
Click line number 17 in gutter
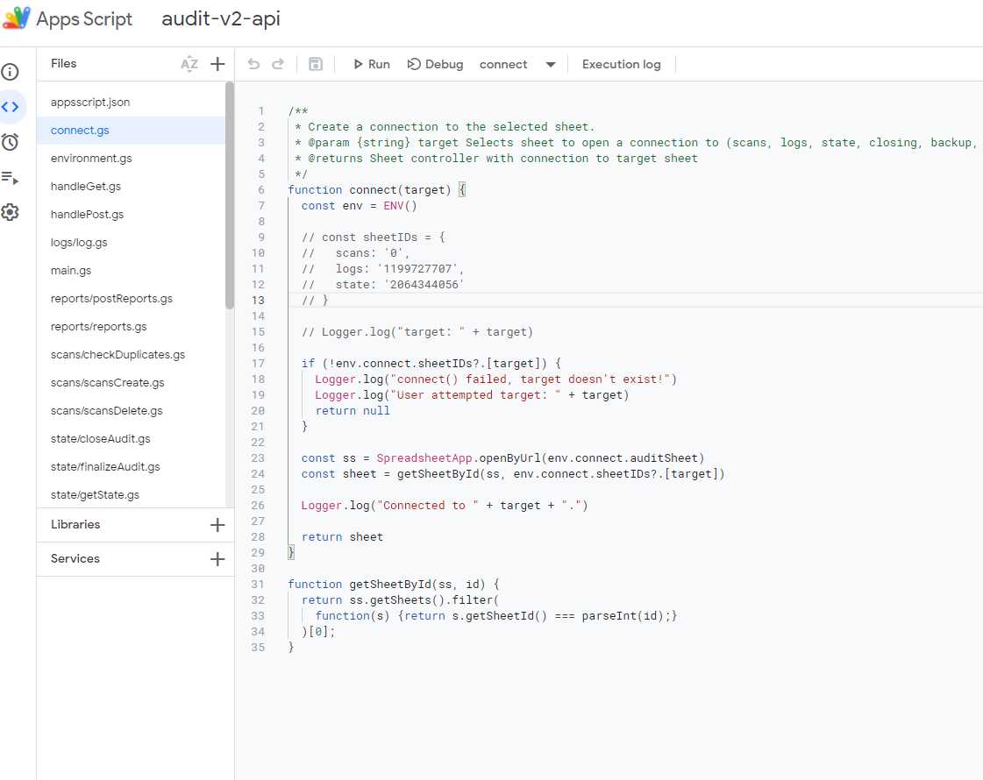click(258, 364)
